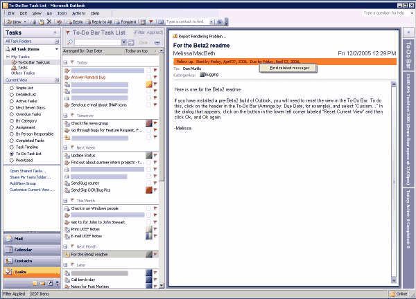Image resolution: width=416 pixels, height=299 pixels.
Task: Select the Simple List view radio button
Action: (x=11, y=88)
